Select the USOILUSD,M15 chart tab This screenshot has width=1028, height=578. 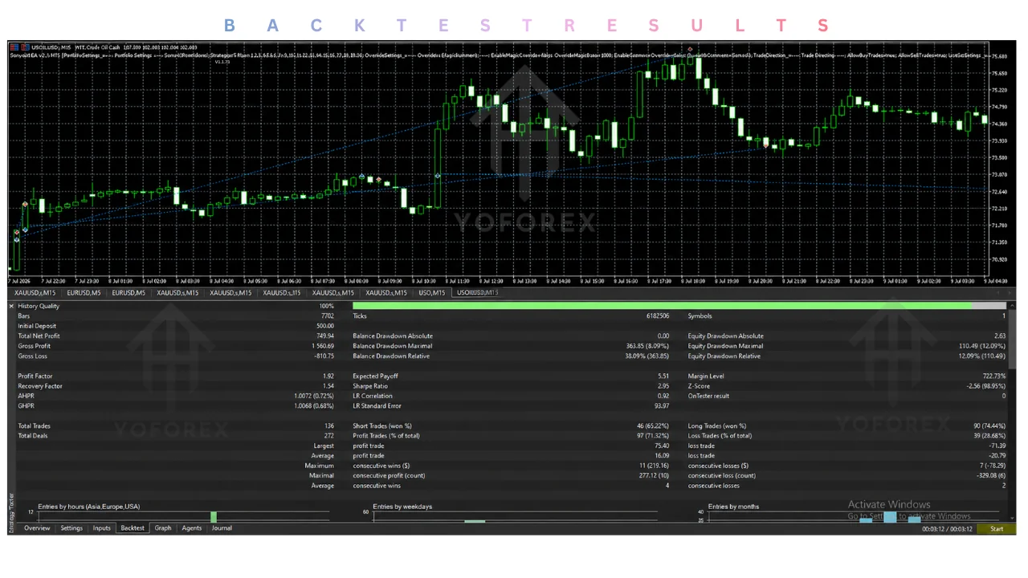(477, 293)
